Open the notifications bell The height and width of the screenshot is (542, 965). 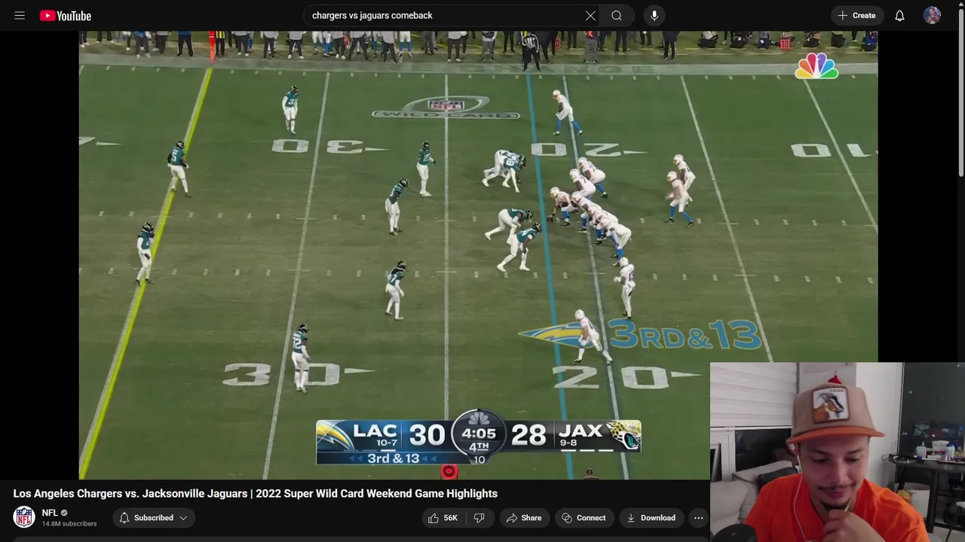pos(899,15)
